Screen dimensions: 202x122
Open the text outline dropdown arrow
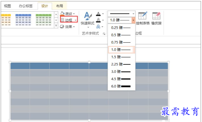[103, 20]
